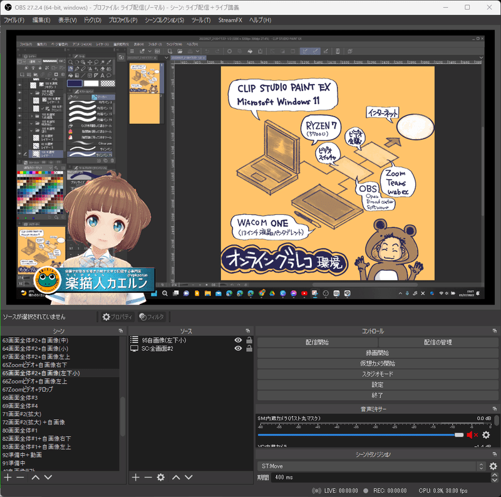Hide the 95自画像(左下小) source
Screen dimensions: 501x497
coord(238,340)
